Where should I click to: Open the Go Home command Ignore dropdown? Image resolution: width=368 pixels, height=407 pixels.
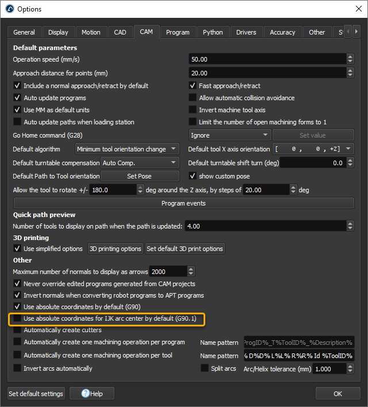(x=229, y=135)
